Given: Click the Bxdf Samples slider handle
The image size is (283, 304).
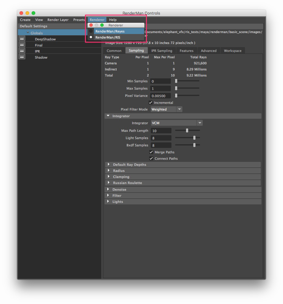Looking at the screenshot, I should 194,145.
